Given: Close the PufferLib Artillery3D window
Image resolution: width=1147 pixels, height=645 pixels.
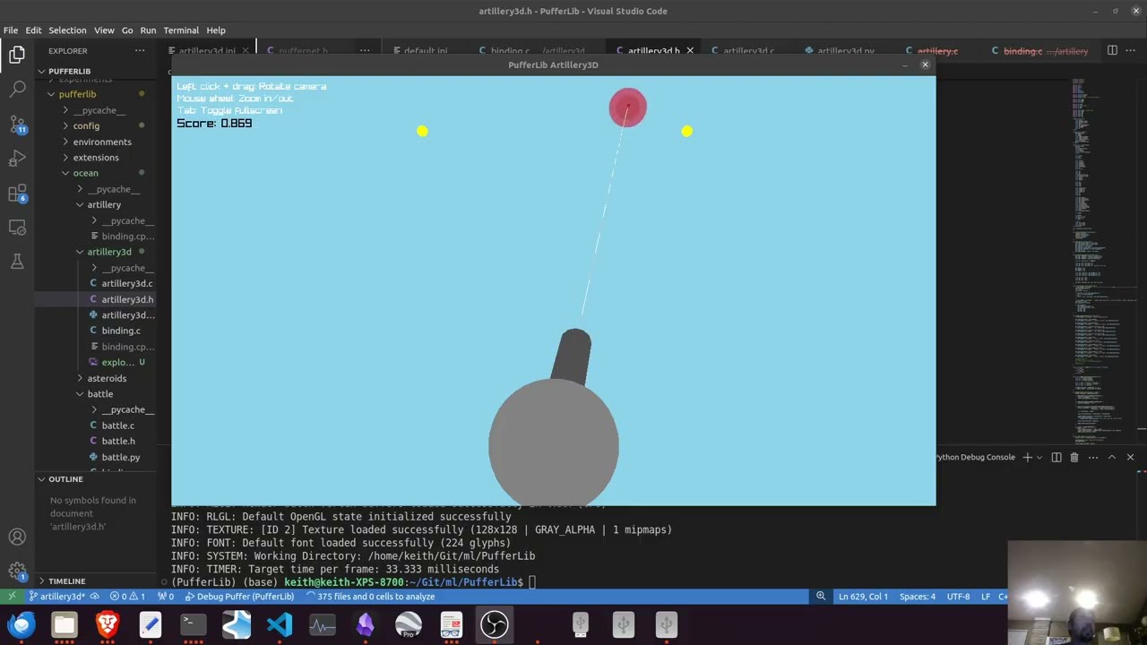Looking at the screenshot, I should pos(925,64).
